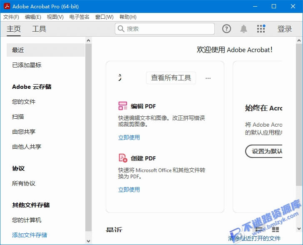
Task: Select 已添加星标 in the sidebar
Action: [x=27, y=65]
